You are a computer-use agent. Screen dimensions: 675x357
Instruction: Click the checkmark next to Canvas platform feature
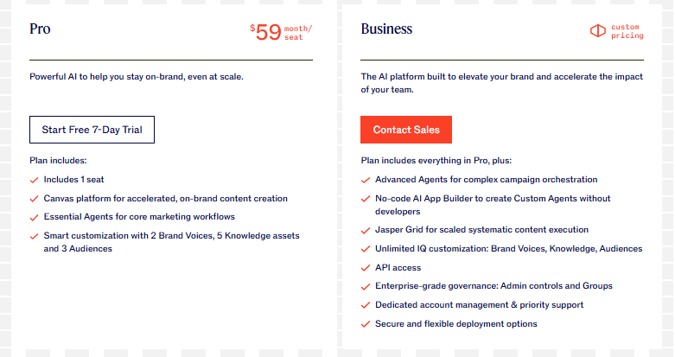click(34, 199)
